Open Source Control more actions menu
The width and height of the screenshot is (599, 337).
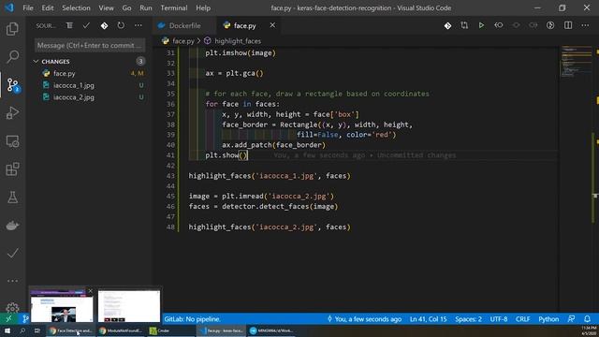tap(138, 25)
